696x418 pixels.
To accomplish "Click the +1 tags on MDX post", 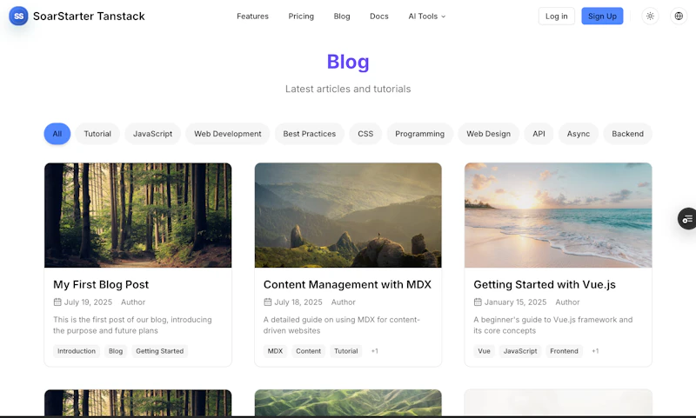I will pyautogui.click(x=375, y=351).
